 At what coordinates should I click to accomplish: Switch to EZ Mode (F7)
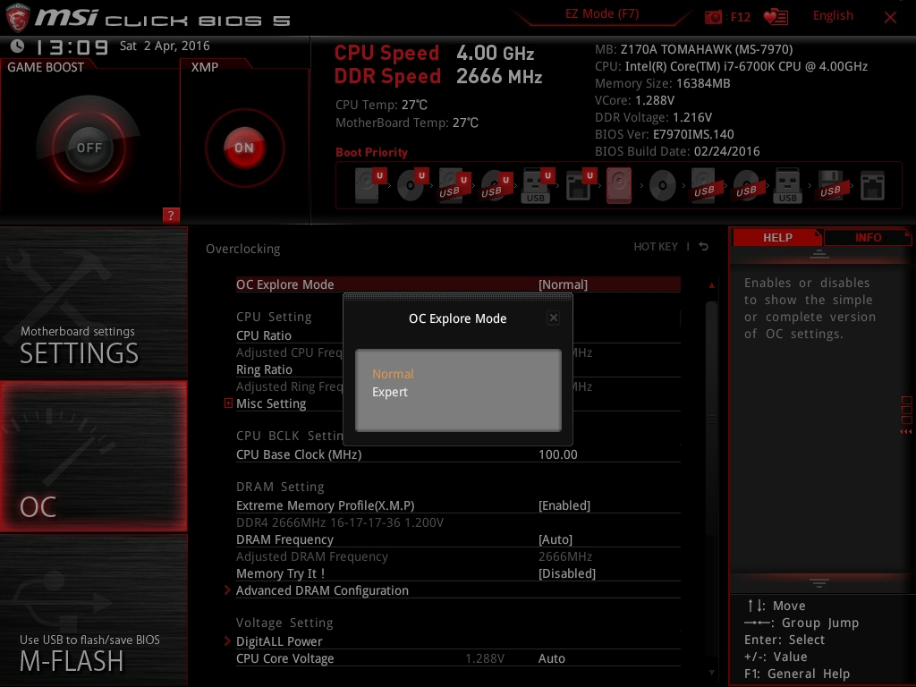coord(602,14)
